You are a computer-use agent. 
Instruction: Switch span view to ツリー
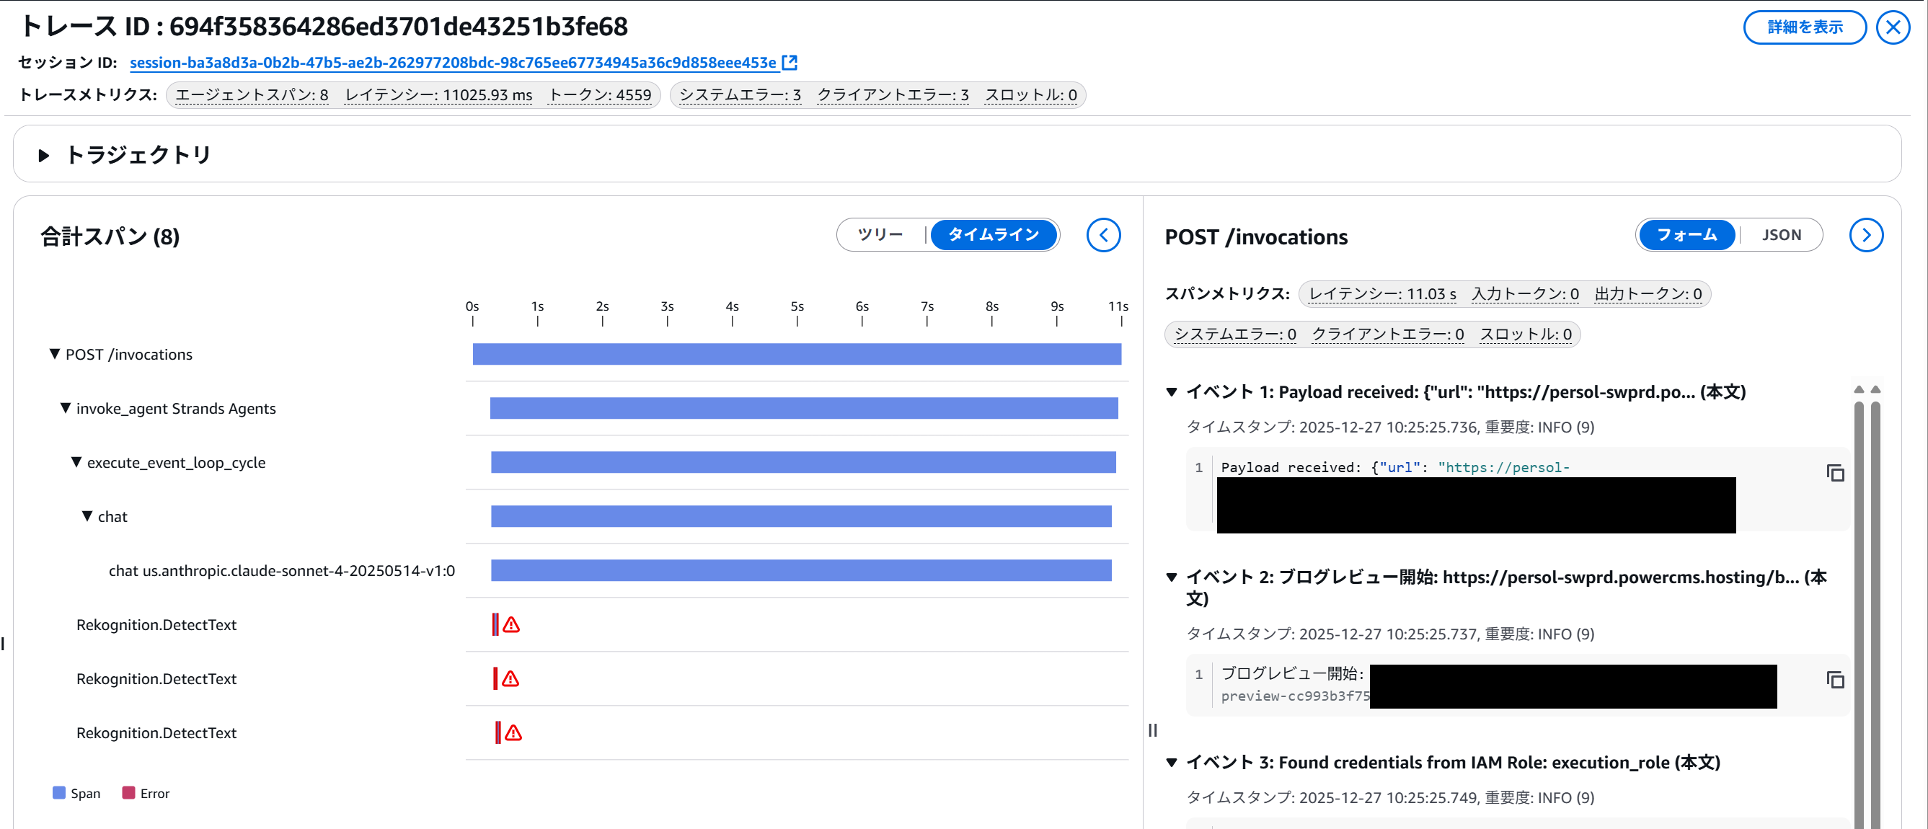tap(880, 235)
